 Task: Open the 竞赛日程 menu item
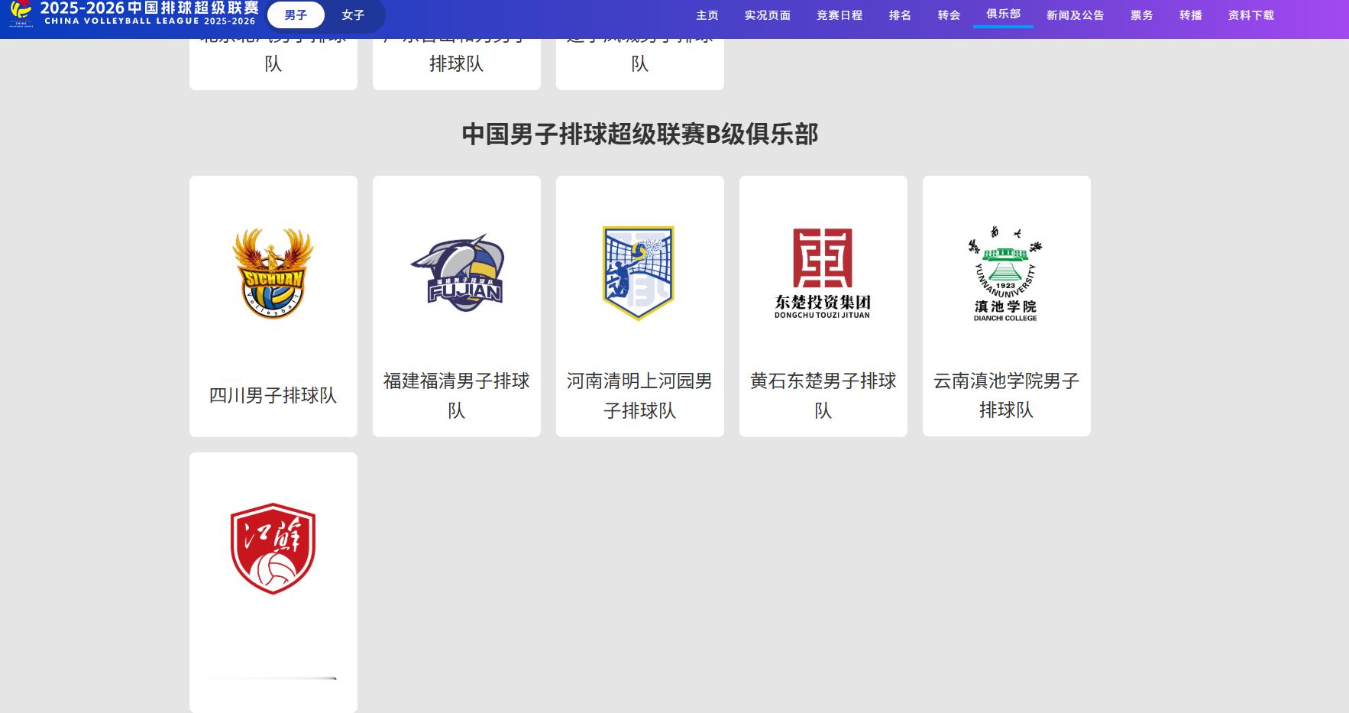[x=839, y=15]
